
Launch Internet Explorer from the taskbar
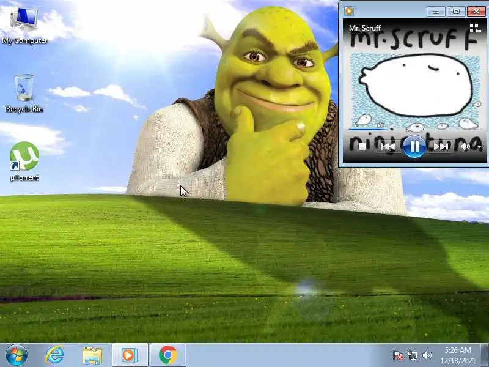(54, 355)
